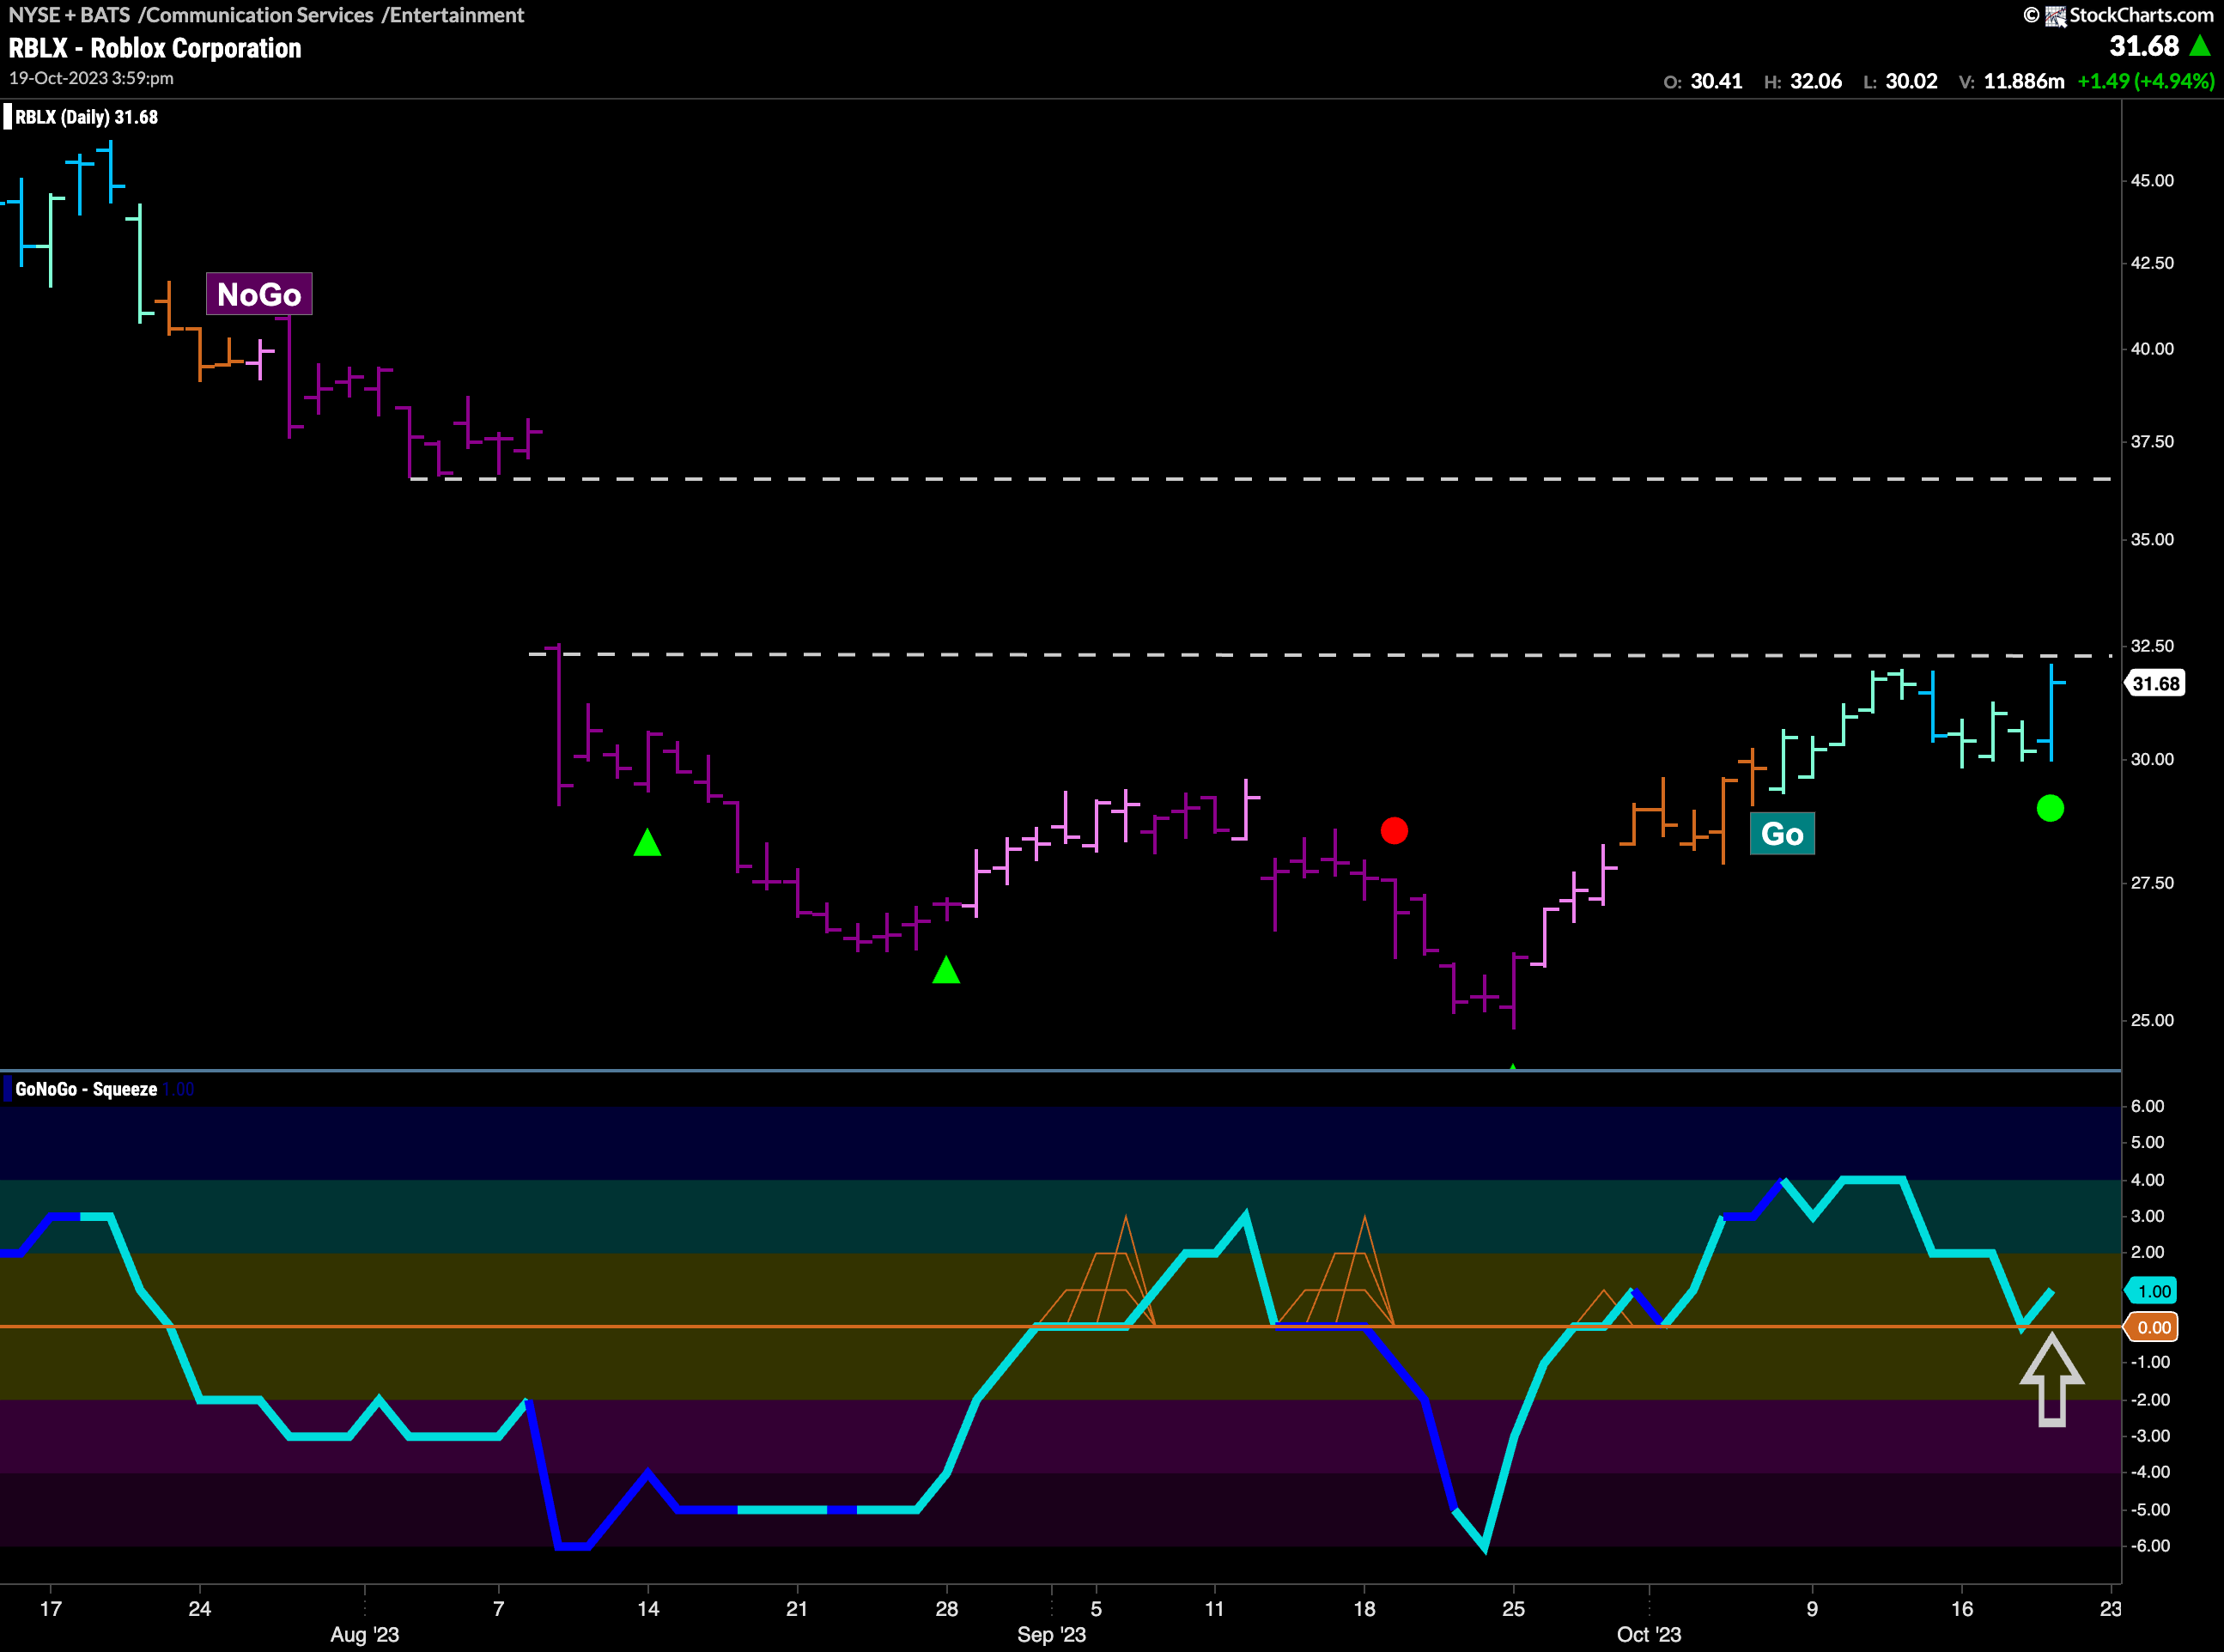Click the 'GoNoGo - Squeeze' indicator label
Image resolution: width=2224 pixels, height=1652 pixels.
pos(86,1089)
